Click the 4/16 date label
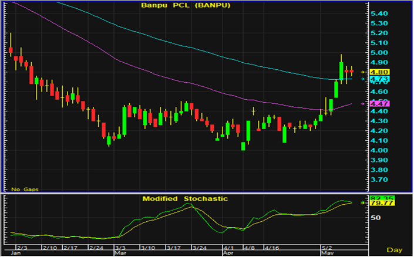This screenshot has height=257, width=414. coord(272,248)
